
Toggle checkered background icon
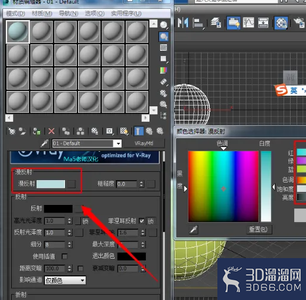pyautogui.click(x=164, y=48)
